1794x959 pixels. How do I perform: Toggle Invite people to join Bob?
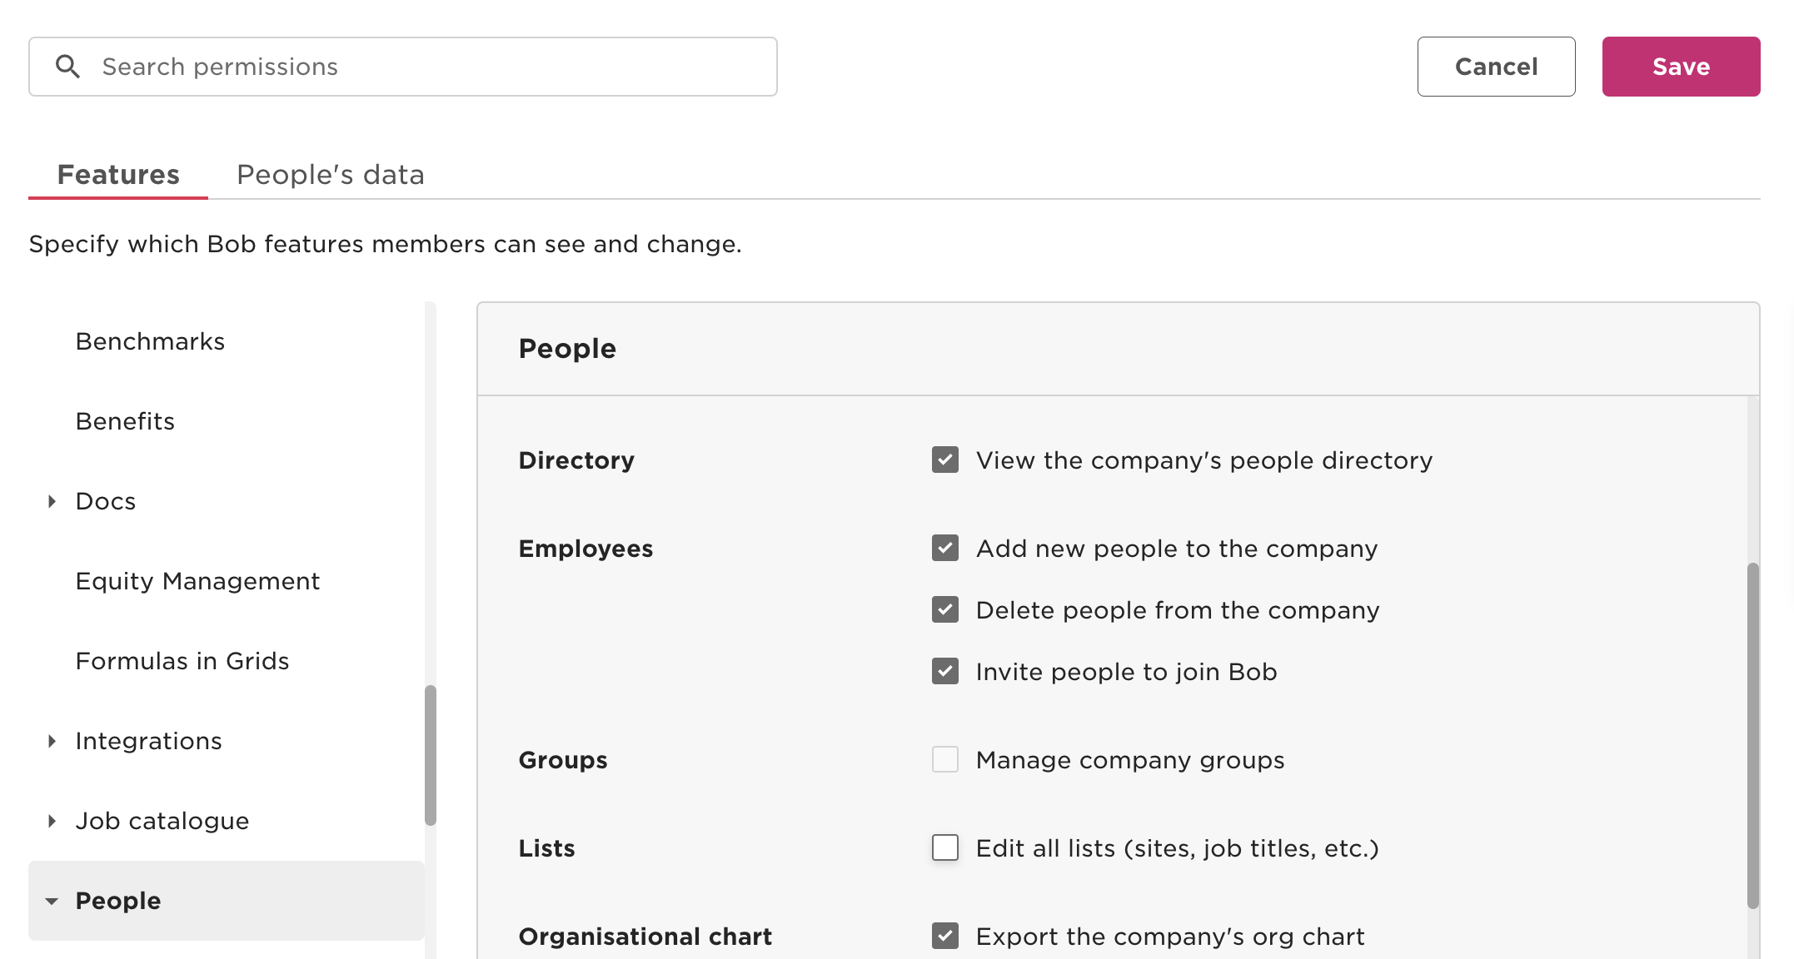(945, 671)
